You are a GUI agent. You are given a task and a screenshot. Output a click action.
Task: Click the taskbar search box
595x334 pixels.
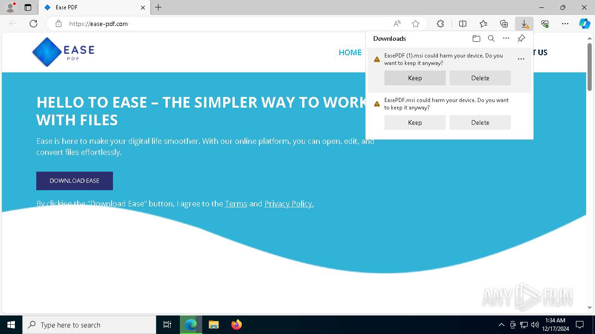89,325
